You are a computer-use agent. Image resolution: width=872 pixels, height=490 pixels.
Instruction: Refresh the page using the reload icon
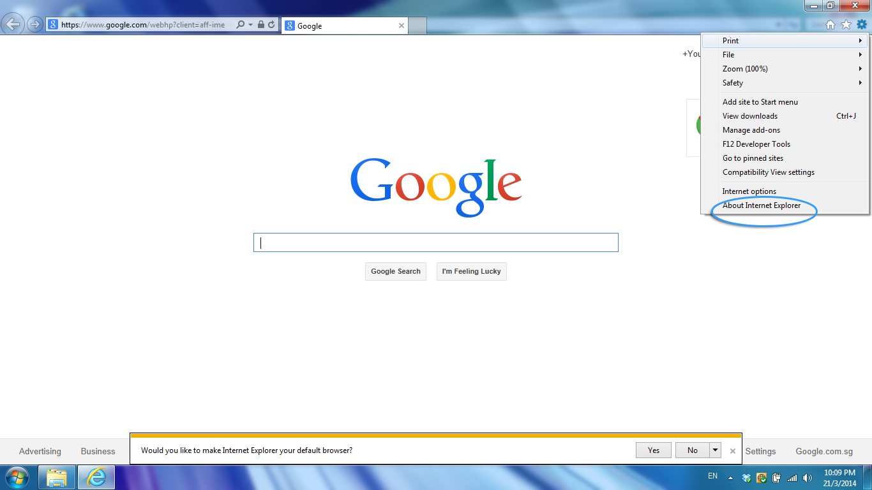pos(271,25)
